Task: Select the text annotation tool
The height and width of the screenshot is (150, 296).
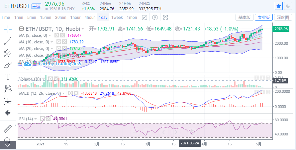Action: (8, 77)
